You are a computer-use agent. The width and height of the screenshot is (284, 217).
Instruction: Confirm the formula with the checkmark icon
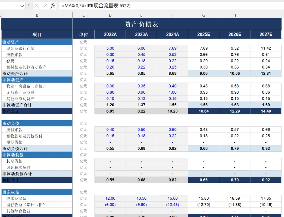pos(44,6)
